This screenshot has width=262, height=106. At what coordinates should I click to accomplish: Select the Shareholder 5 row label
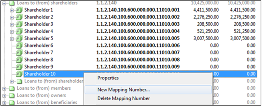[39, 38]
